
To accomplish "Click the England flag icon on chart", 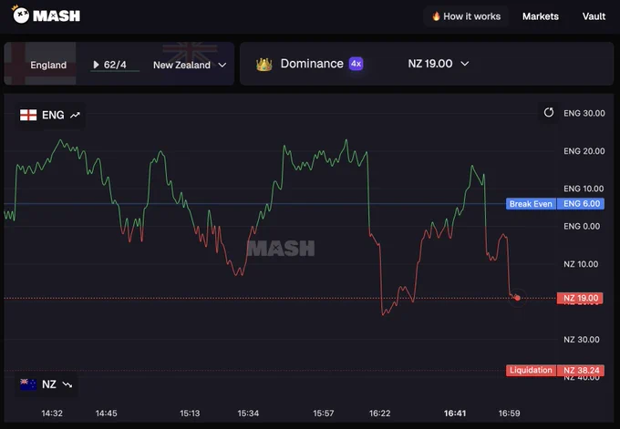I will pyautogui.click(x=28, y=115).
